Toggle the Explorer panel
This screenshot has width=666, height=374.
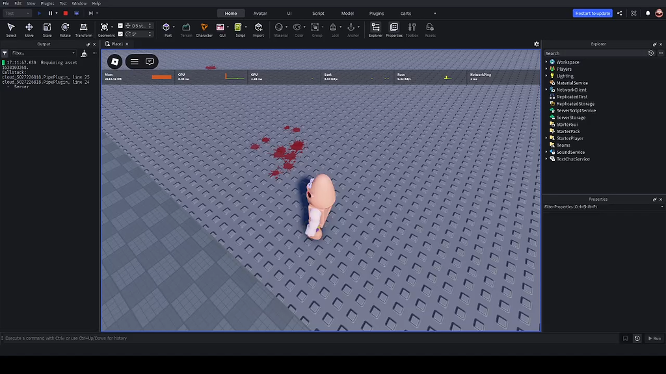point(375,30)
